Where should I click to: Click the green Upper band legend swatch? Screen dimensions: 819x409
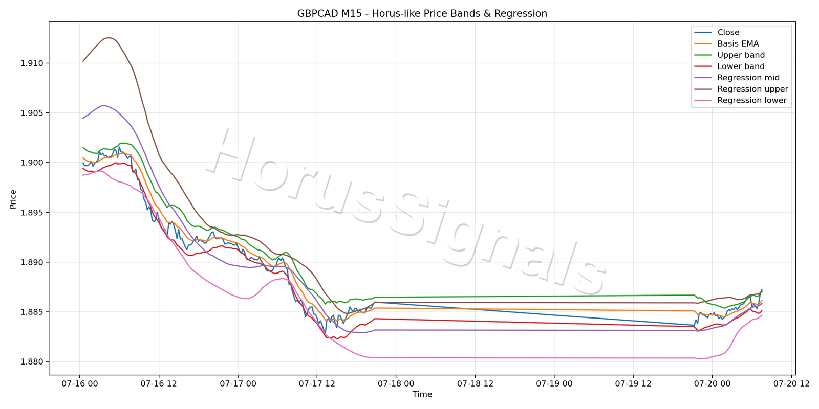703,55
